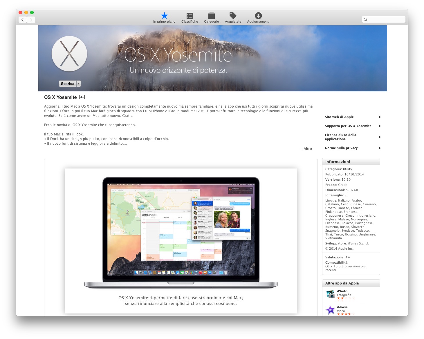
Task: Go back with the left arrow button
Action: pos(23,20)
